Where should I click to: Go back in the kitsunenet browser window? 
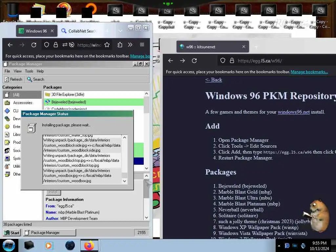click(171, 61)
